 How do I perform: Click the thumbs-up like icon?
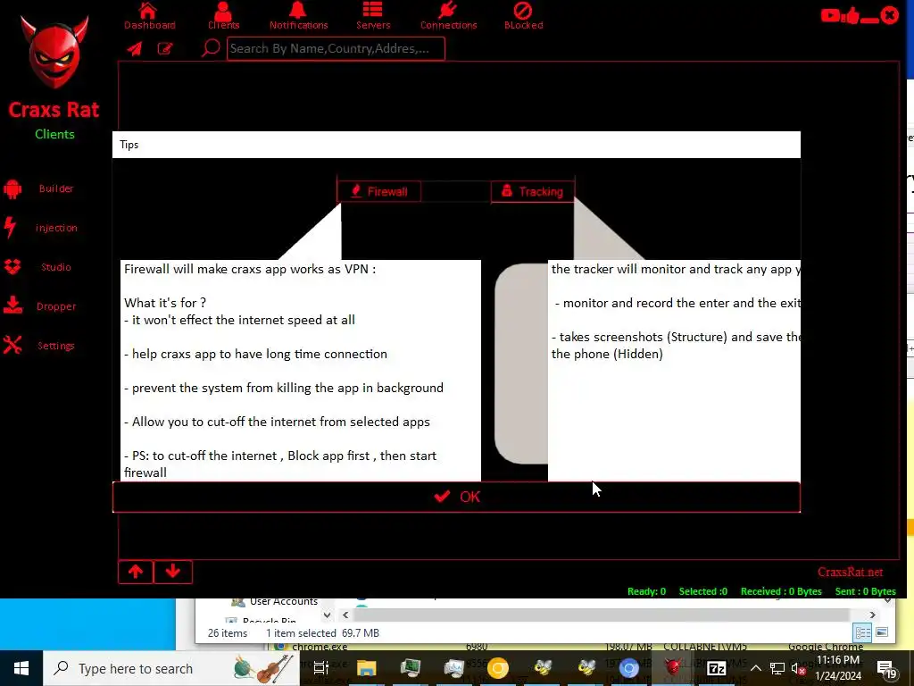click(851, 15)
